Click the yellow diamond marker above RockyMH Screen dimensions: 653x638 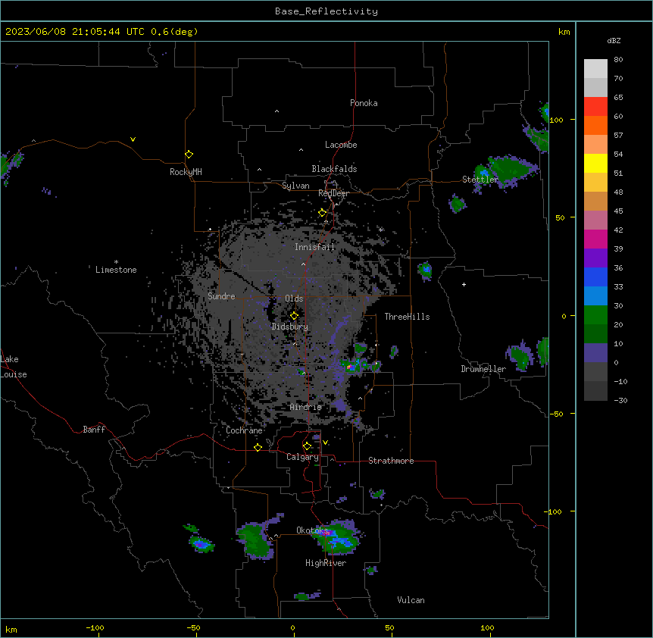189,155
